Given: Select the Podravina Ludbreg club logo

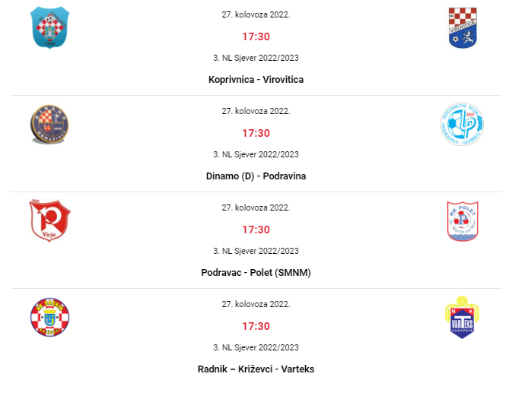Looking at the screenshot, I should 462,124.
